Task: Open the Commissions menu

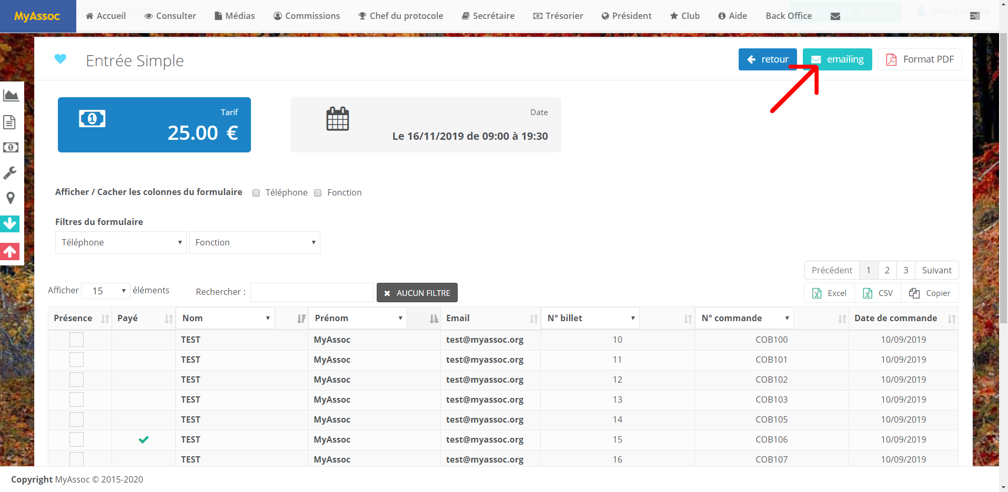Action: coord(307,16)
